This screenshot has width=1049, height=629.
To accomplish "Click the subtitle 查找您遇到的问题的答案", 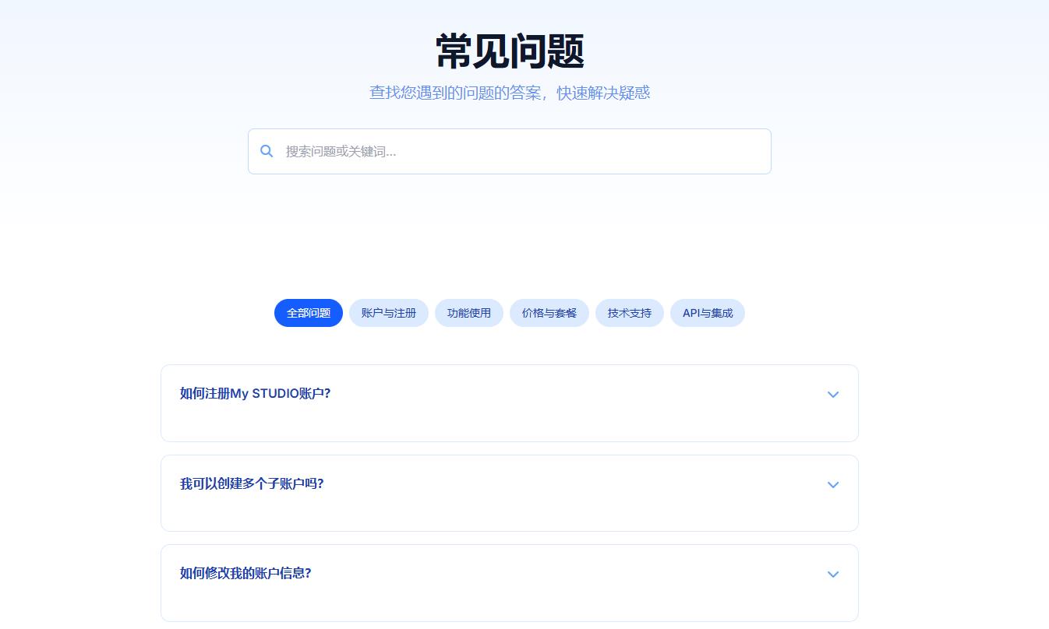I will pos(510,93).
